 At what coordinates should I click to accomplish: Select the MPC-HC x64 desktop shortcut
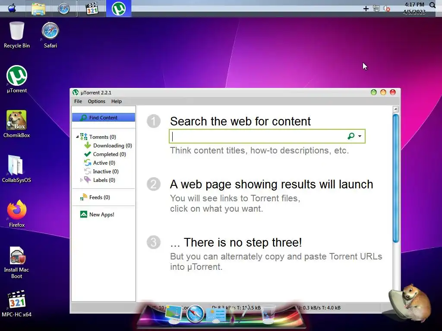17,304
